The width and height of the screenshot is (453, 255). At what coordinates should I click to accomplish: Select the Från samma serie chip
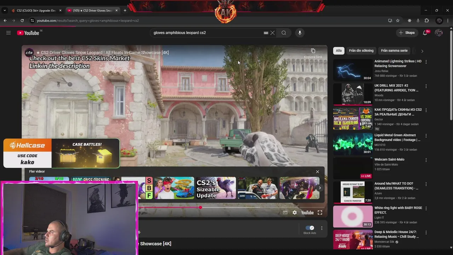pyautogui.click(x=394, y=51)
